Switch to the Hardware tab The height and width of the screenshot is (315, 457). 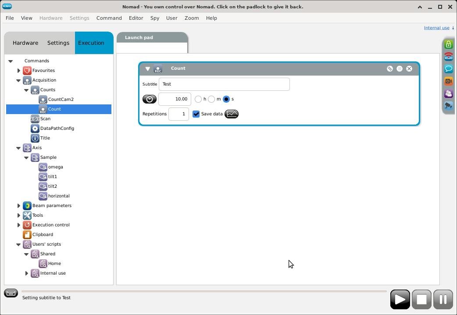click(x=25, y=43)
